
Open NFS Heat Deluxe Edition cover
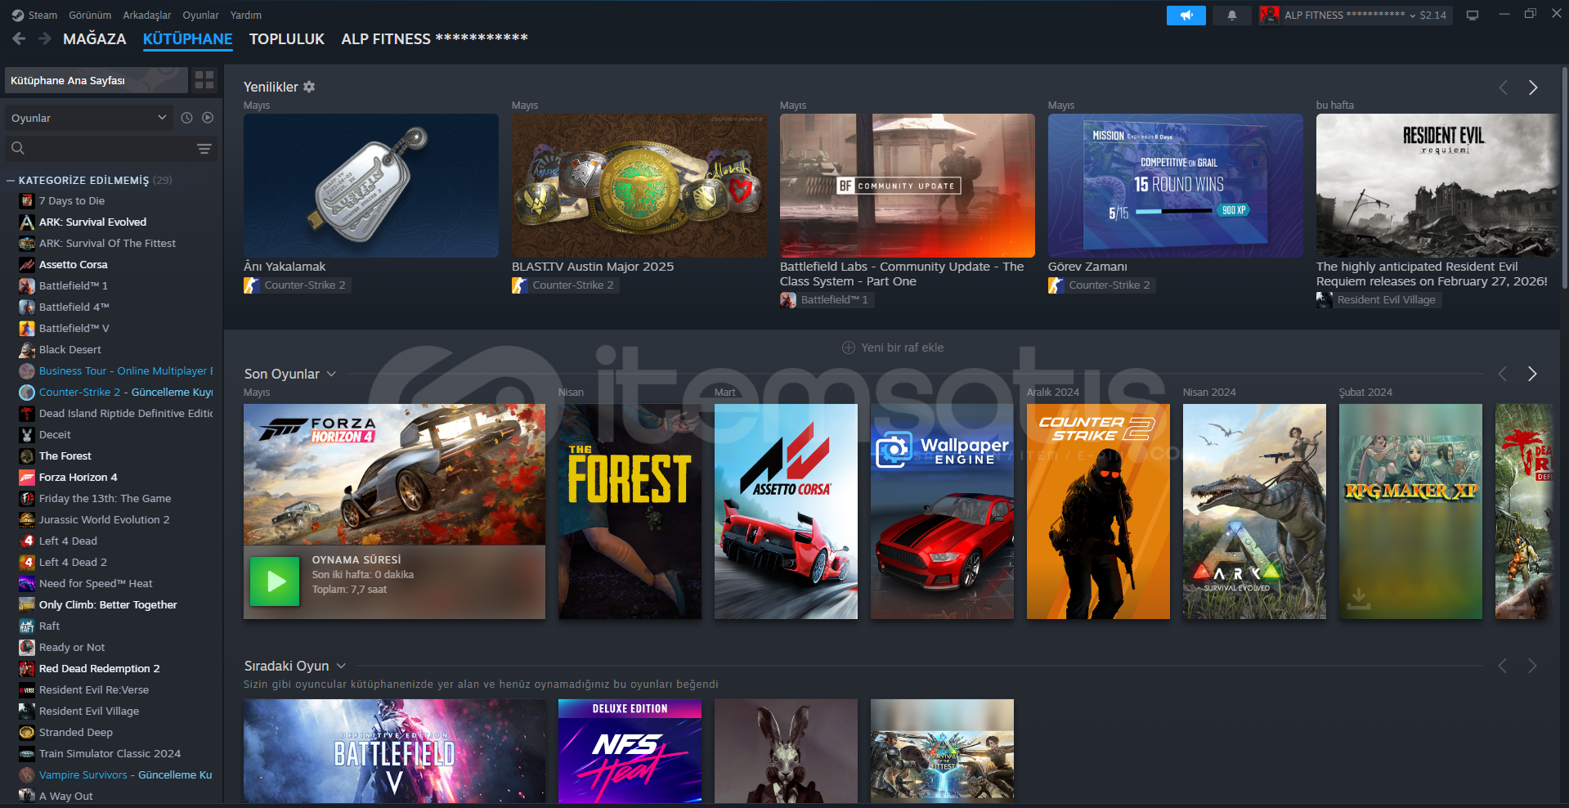point(630,751)
